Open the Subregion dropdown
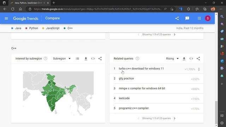This screenshot has width=226, height=127. coord(62,59)
